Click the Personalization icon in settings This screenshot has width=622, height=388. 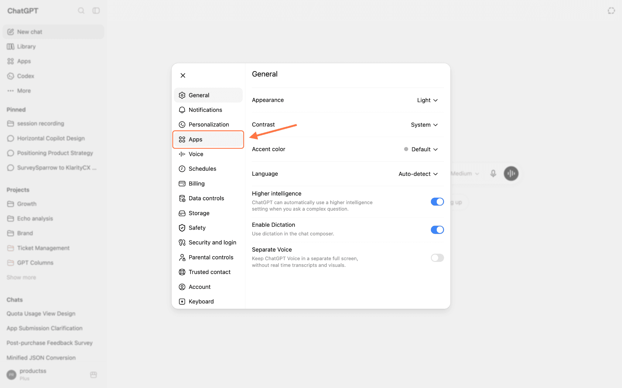tap(182, 125)
